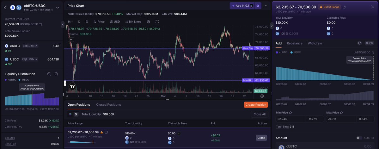
Task: Open chart axis settings gear at bottom right
Action: click(x=262, y=96)
